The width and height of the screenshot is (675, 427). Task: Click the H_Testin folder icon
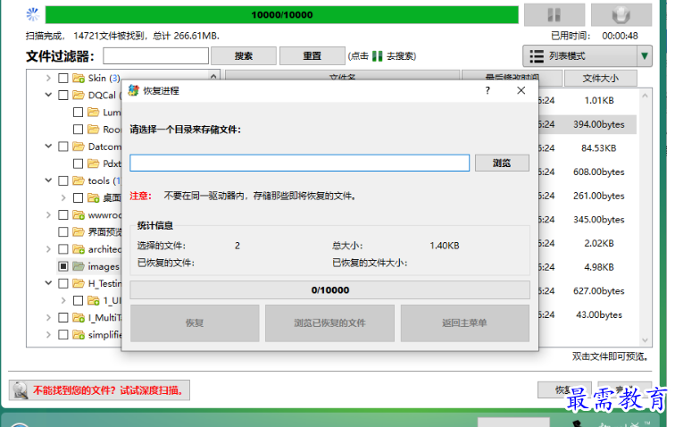[x=79, y=283]
